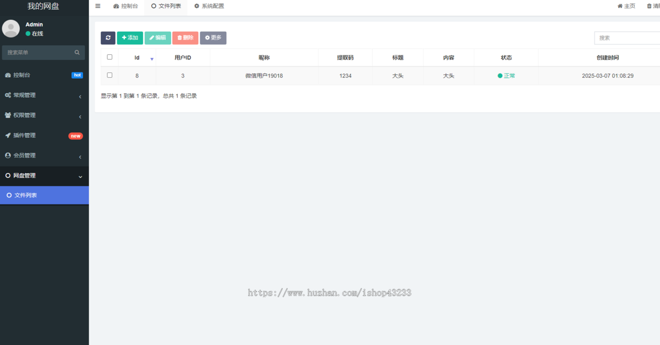Click the 创建时间 column header

click(x=608, y=58)
